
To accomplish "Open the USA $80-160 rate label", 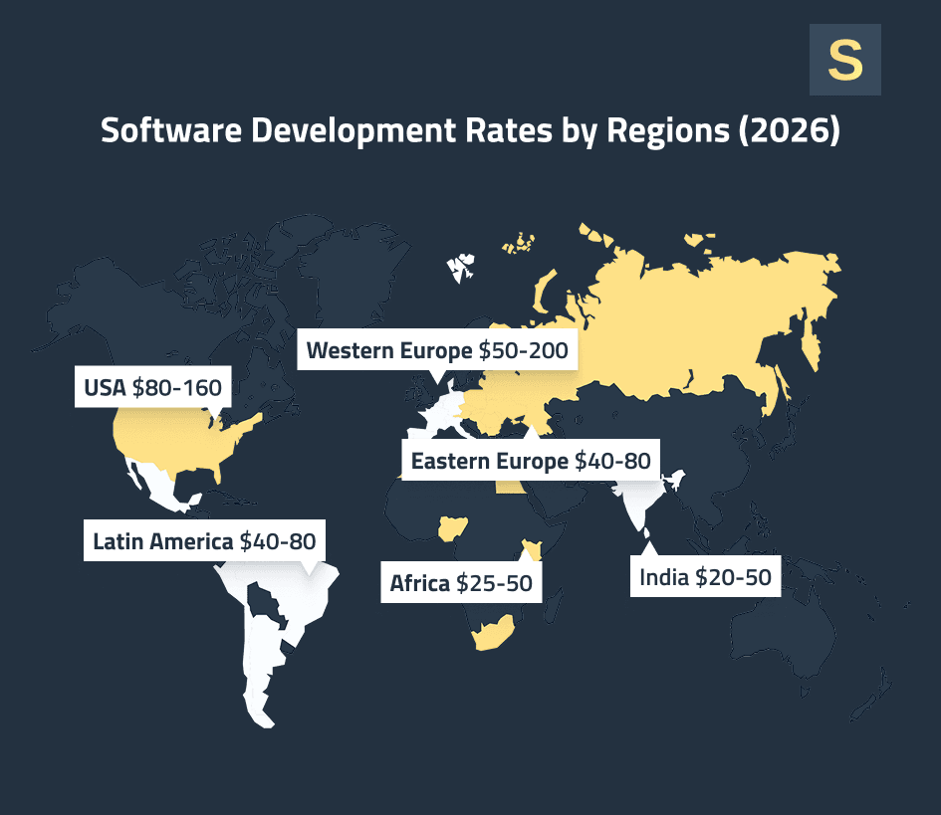I will [x=151, y=387].
